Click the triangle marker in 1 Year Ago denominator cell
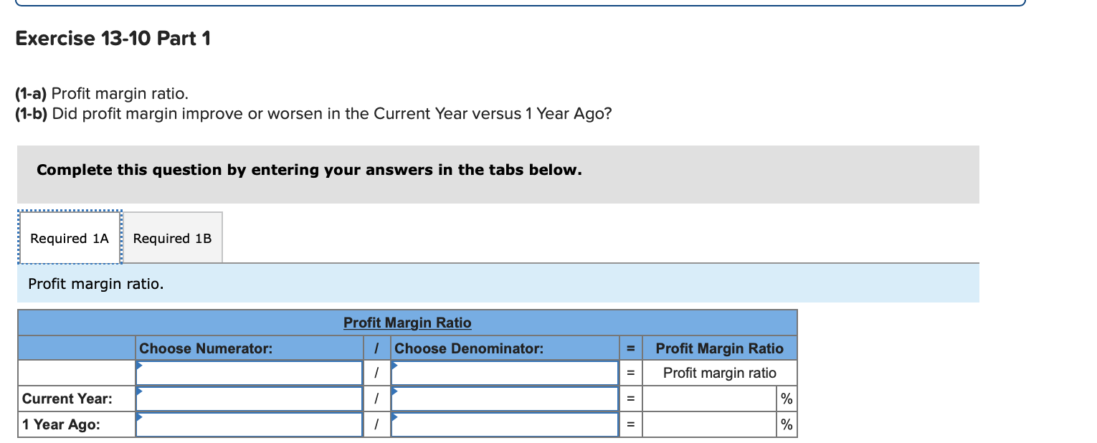The width and height of the screenshot is (1097, 443). pyautogui.click(x=394, y=419)
